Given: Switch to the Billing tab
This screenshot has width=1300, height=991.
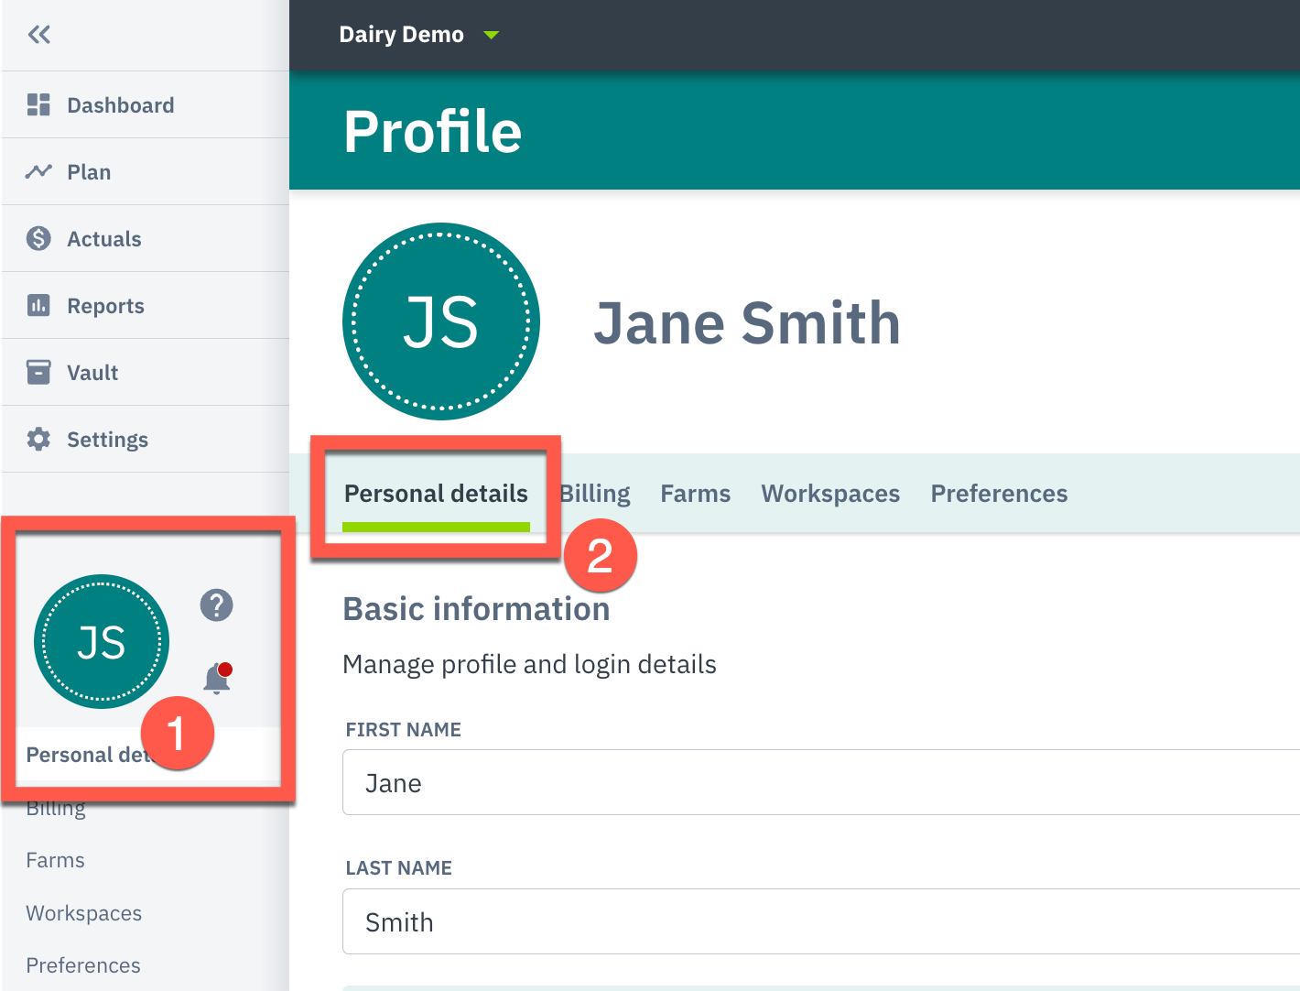Looking at the screenshot, I should pyautogui.click(x=594, y=493).
